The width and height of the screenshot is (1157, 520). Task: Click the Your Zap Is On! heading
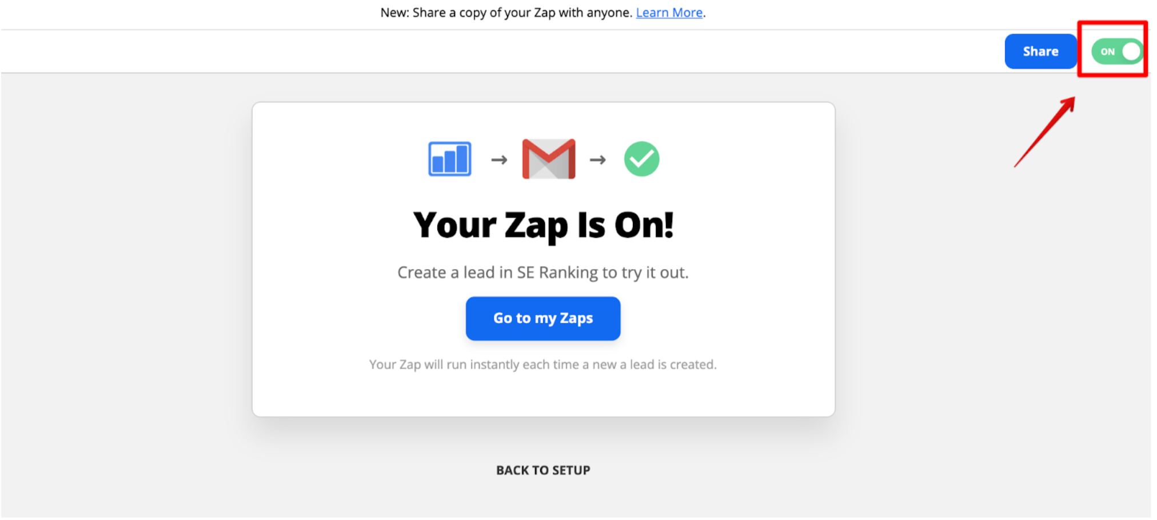click(x=544, y=225)
